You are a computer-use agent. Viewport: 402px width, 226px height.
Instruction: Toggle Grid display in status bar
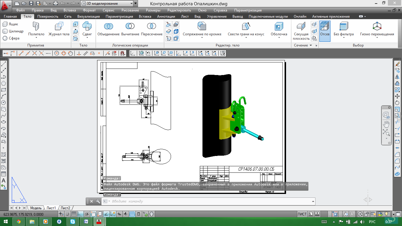[74, 214]
